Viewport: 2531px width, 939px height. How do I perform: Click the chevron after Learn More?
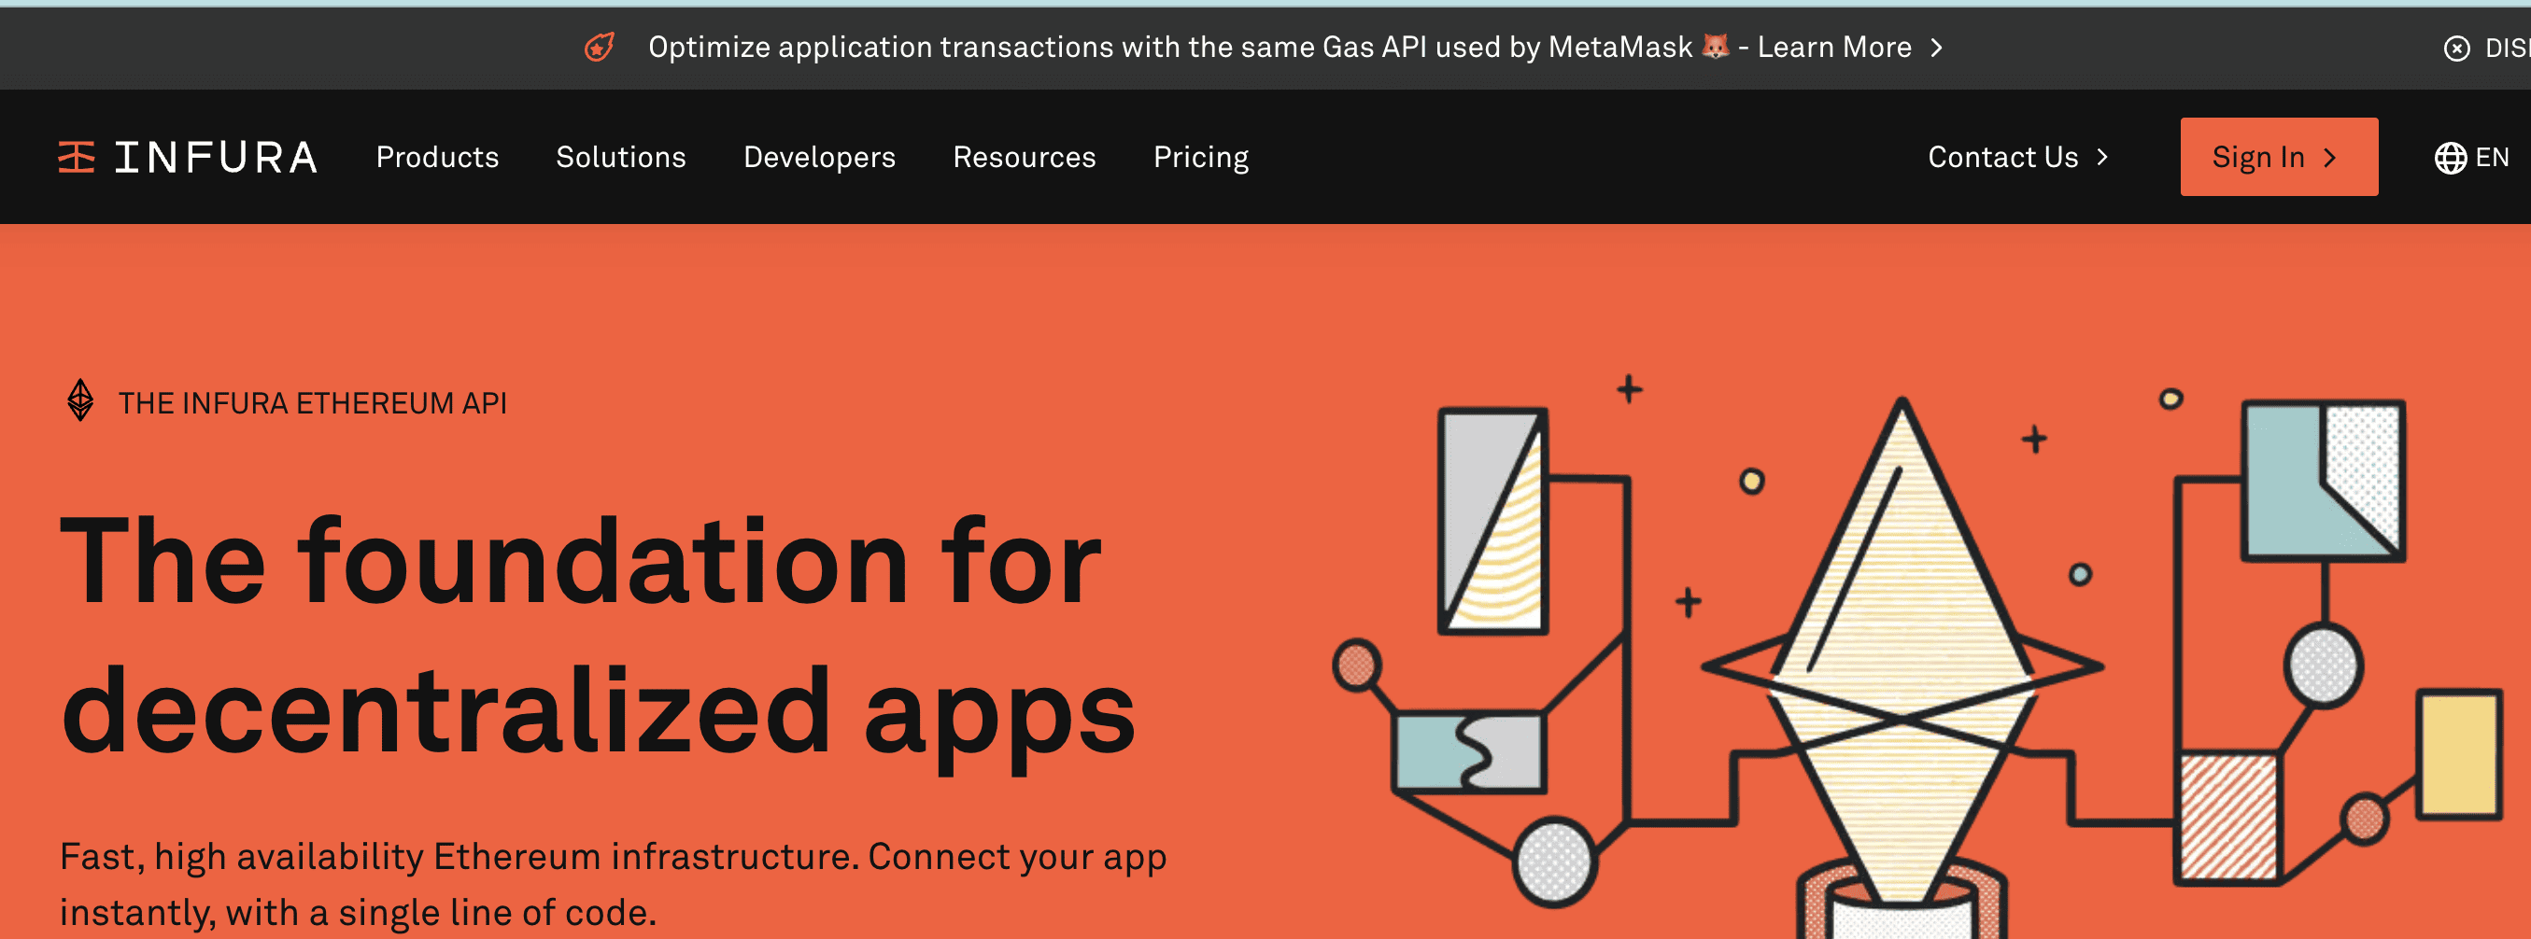point(1937,48)
